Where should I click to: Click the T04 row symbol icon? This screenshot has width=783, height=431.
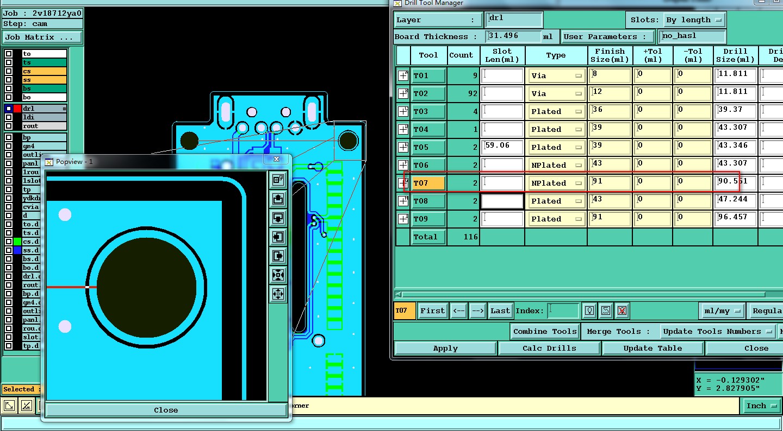coord(403,129)
